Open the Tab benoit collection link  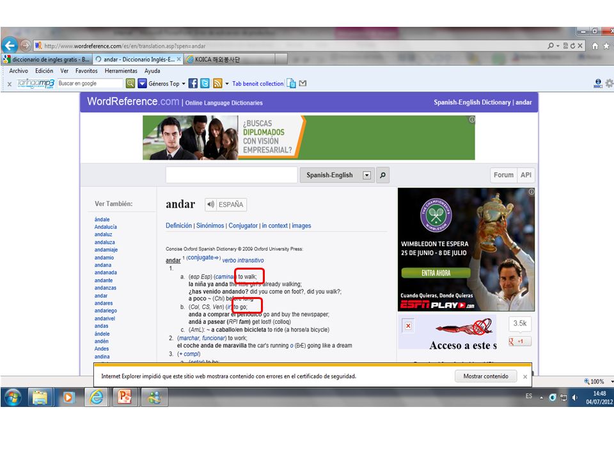coord(258,84)
